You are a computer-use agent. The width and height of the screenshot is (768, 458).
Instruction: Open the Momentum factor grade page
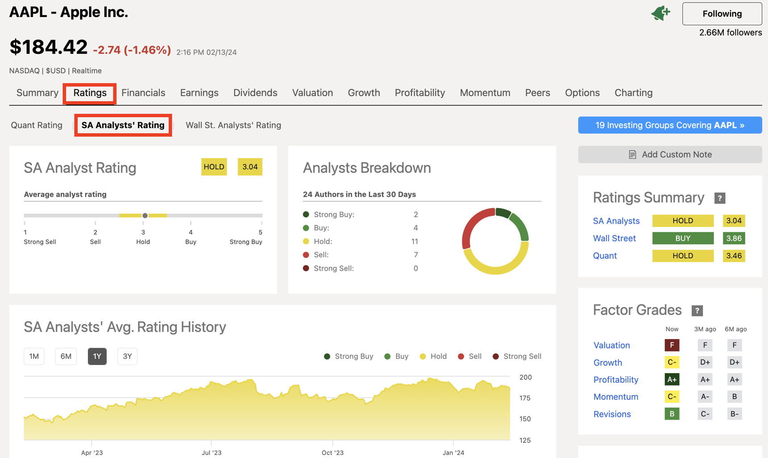click(x=616, y=396)
